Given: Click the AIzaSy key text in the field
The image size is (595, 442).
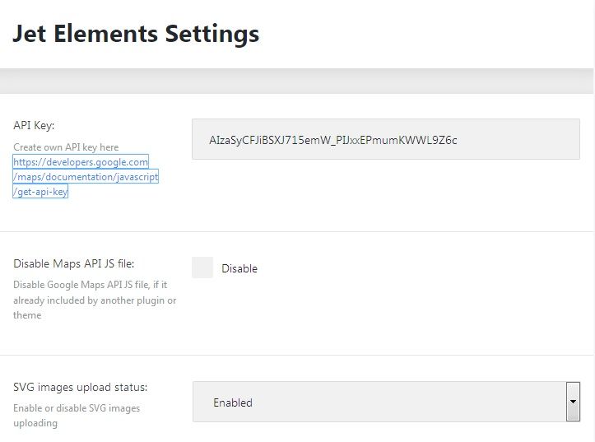Looking at the screenshot, I should click(x=333, y=140).
